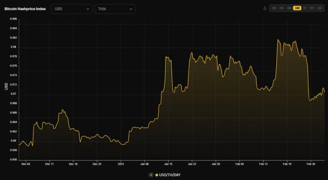328x180 pixels.
Task: Click the Feb 26 x-axis label
Action: 311,164
